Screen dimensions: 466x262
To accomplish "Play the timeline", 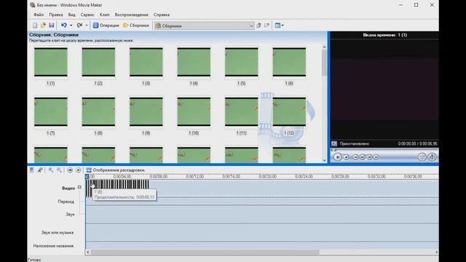I will coord(78,170).
